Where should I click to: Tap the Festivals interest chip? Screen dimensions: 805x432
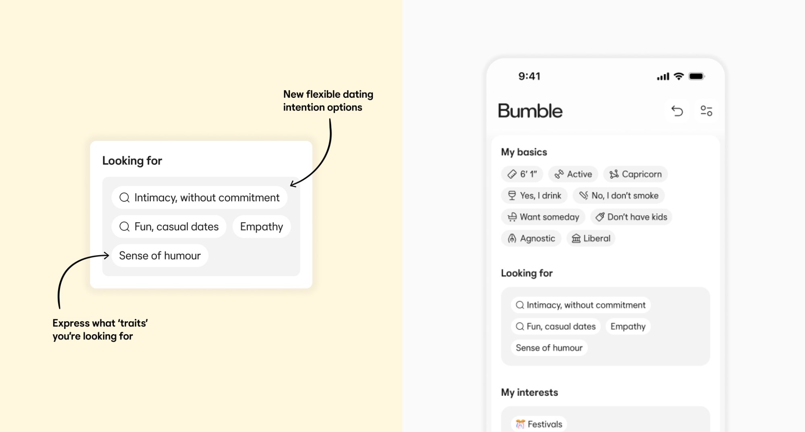(539, 424)
